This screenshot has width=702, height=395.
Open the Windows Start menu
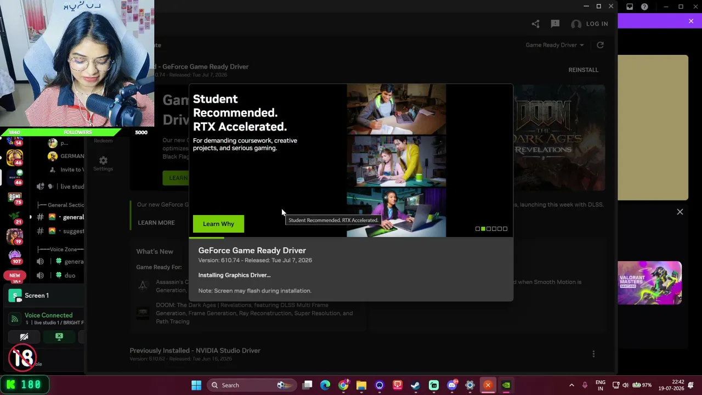click(x=196, y=385)
